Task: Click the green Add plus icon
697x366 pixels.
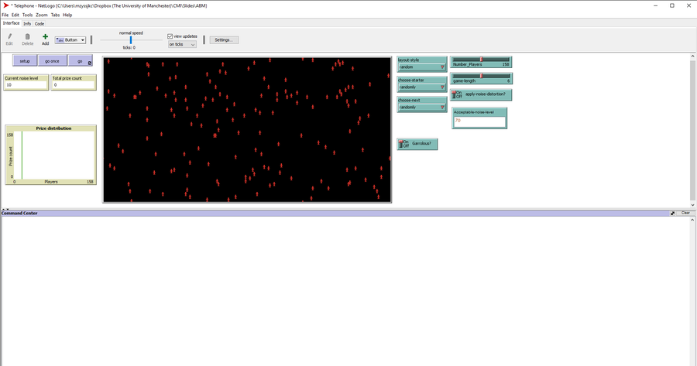Action: (46, 37)
